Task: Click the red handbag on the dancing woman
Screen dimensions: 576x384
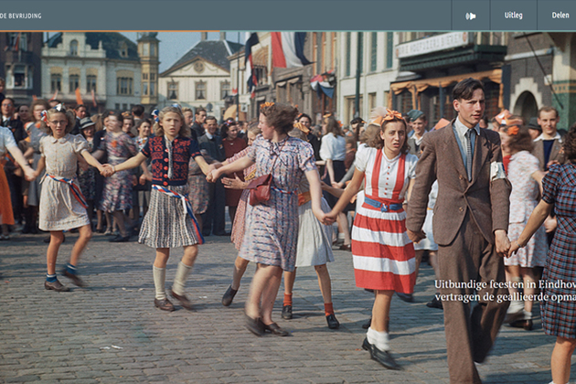Action: (260, 189)
